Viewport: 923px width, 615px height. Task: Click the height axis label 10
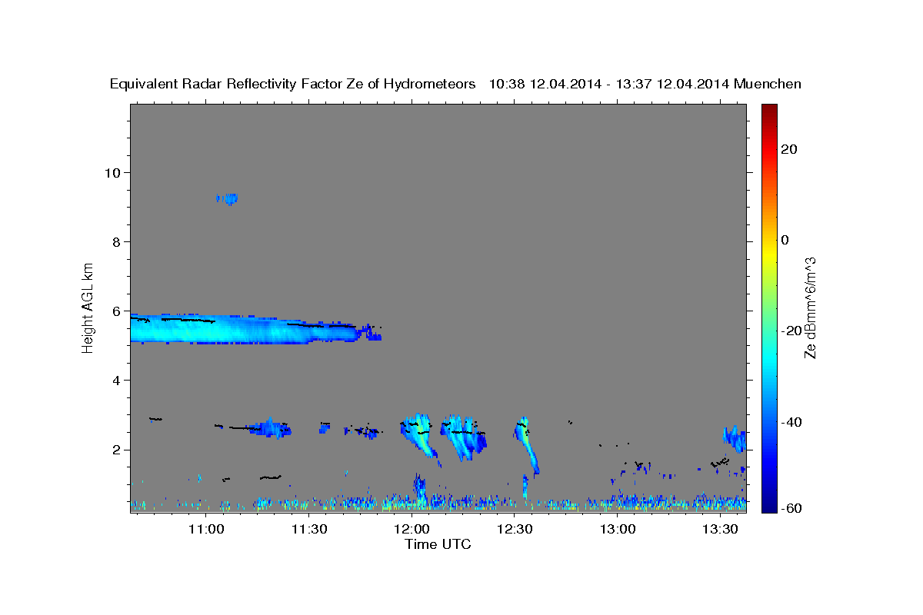pyautogui.click(x=112, y=172)
